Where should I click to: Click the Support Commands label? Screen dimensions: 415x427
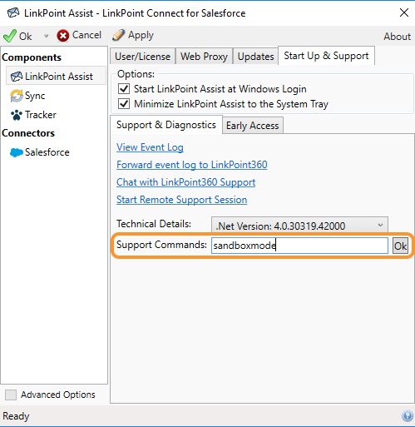pyautogui.click(x=161, y=245)
